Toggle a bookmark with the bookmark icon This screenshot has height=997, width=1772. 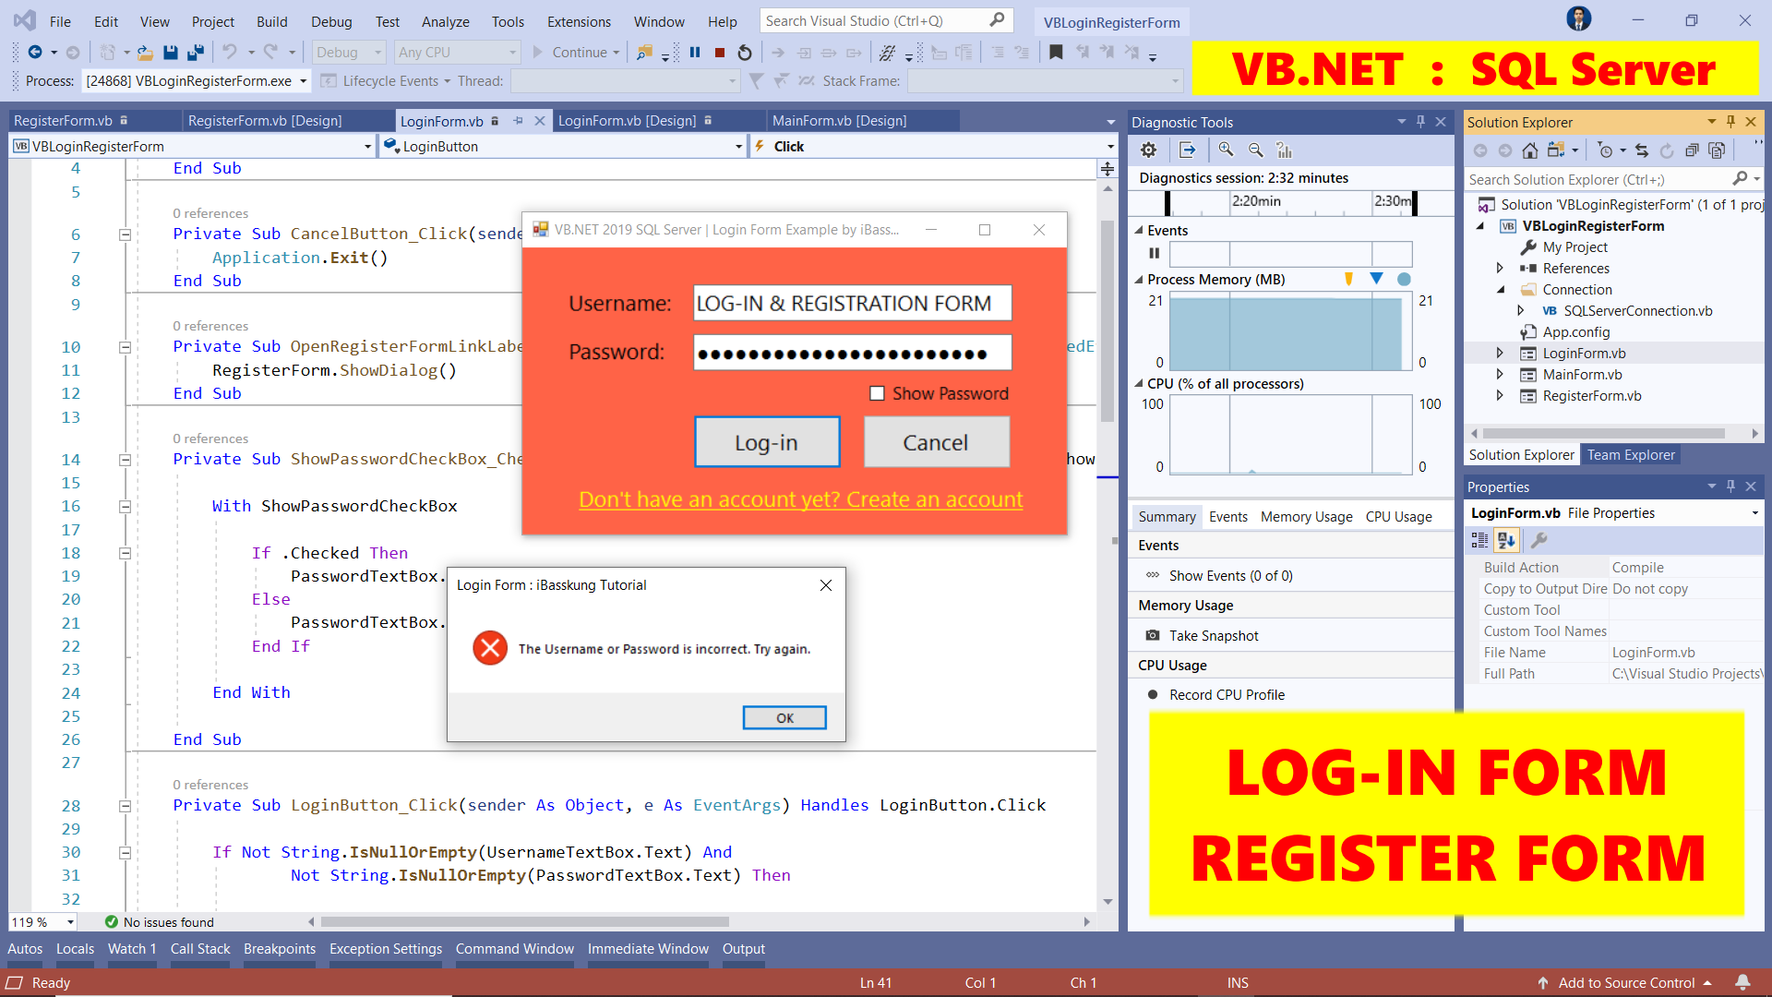[x=1056, y=53]
